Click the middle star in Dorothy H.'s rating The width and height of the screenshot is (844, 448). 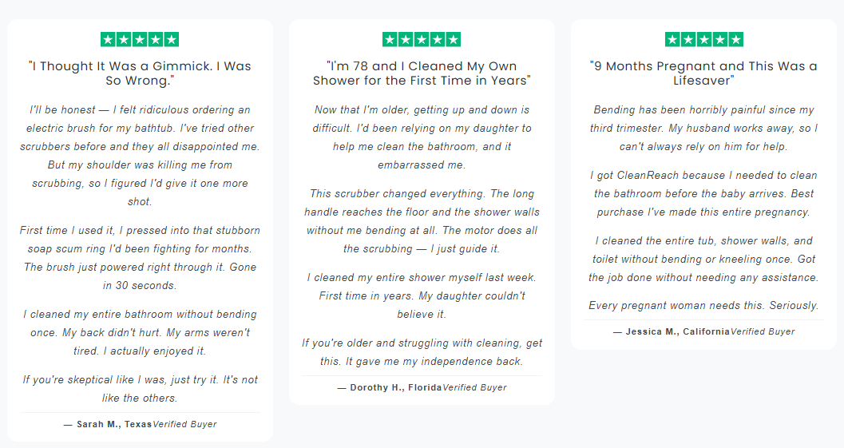pyautogui.click(x=422, y=39)
